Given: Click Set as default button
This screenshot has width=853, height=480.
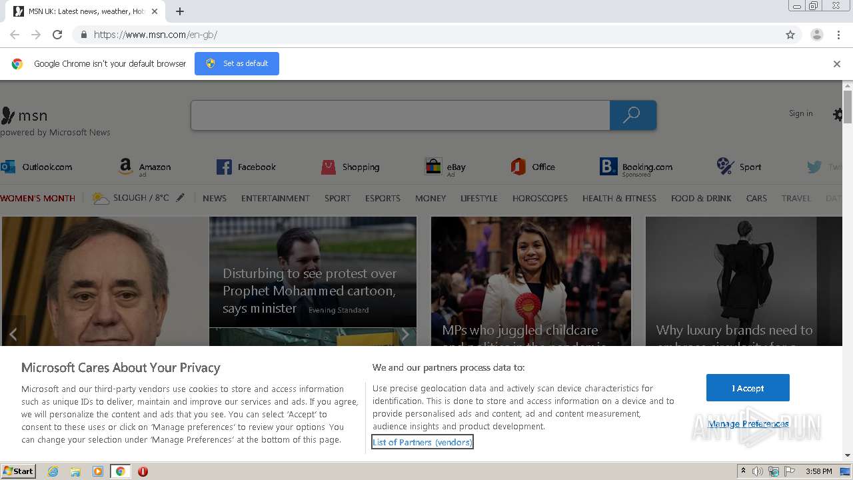Looking at the screenshot, I should (237, 63).
